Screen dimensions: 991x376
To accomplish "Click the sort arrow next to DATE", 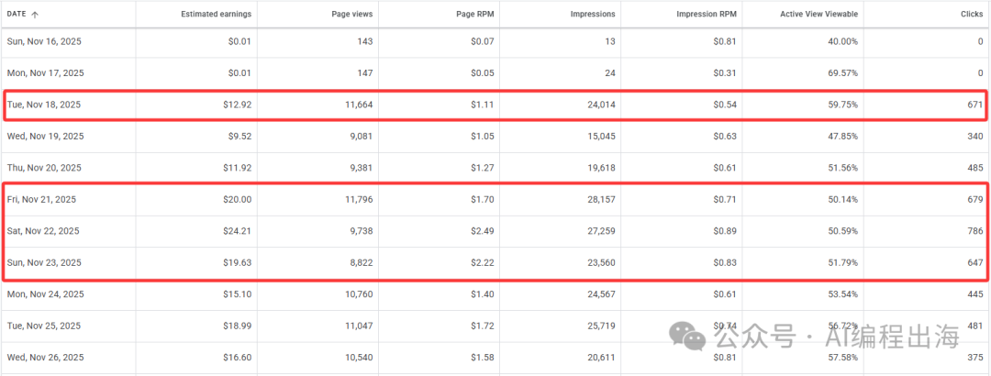I will click(x=35, y=14).
